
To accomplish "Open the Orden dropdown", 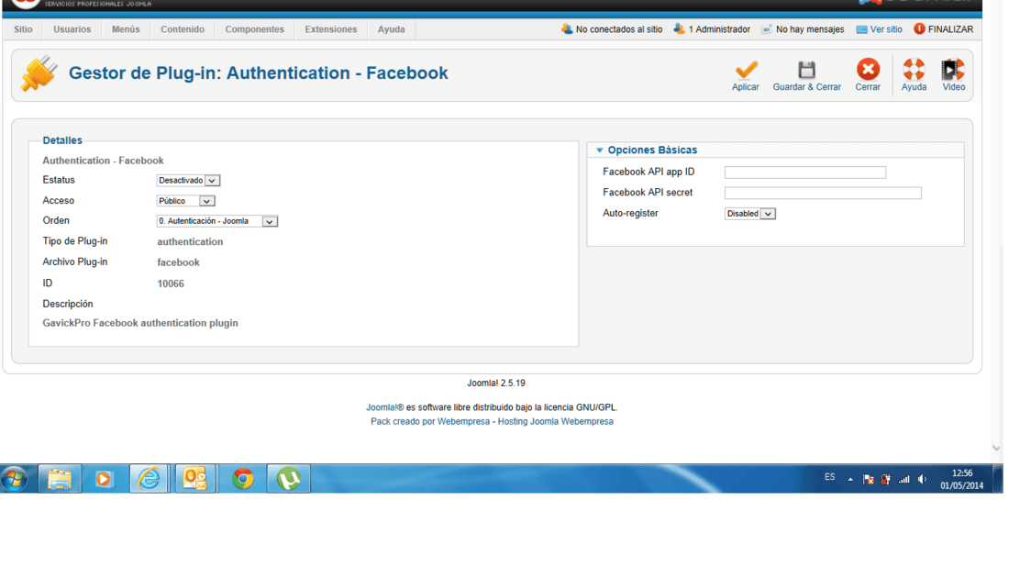I will (216, 221).
